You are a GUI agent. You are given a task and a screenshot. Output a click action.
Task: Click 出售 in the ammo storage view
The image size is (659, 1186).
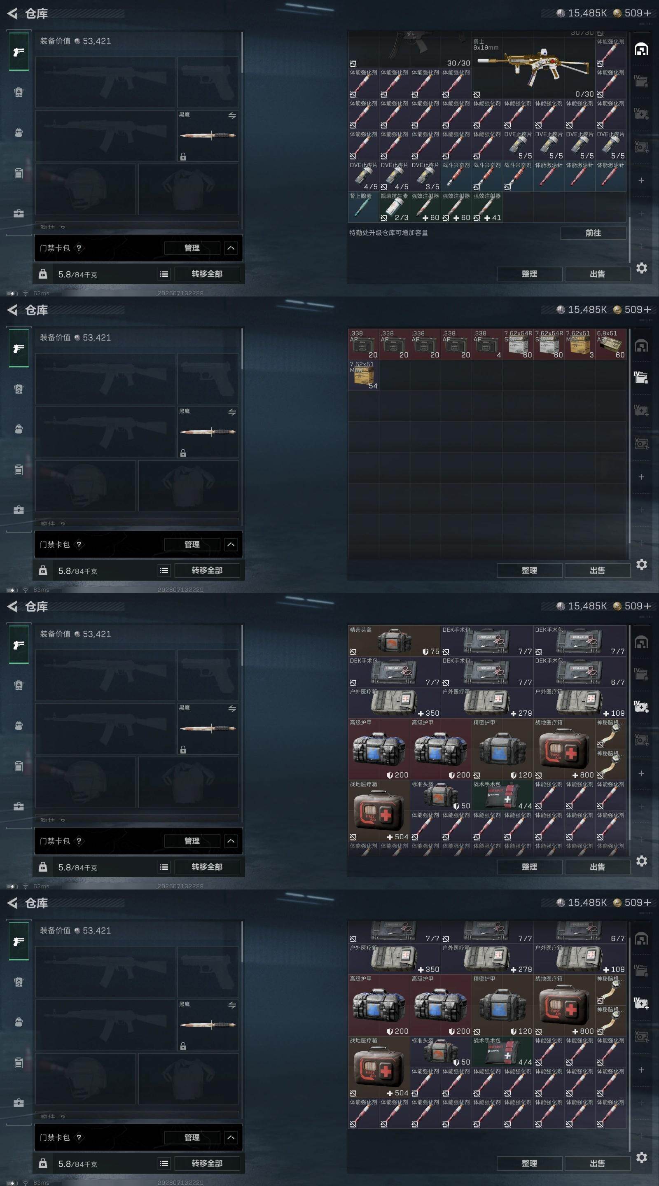[597, 570]
